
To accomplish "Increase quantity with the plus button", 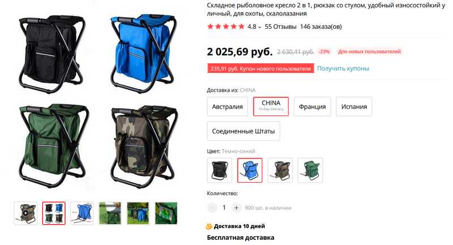I will [x=236, y=208].
